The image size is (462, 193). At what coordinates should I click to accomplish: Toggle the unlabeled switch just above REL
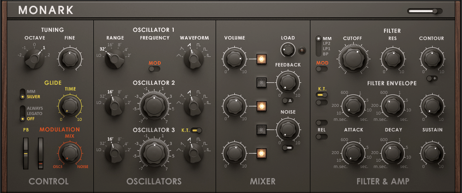(x=321, y=122)
